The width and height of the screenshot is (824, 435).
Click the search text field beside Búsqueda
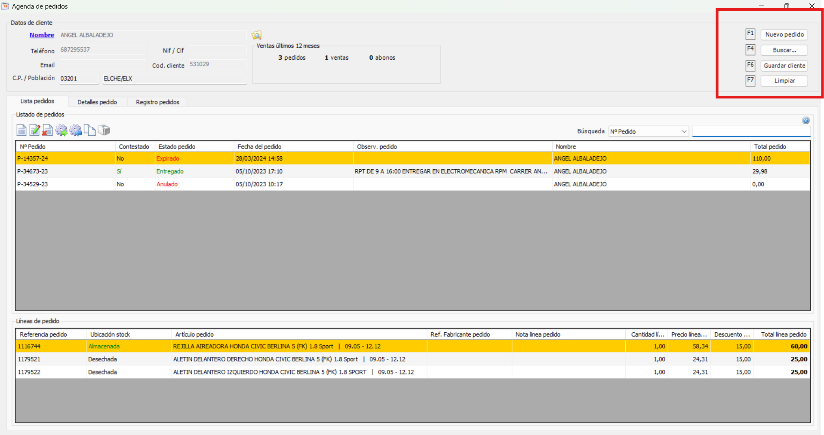(x=751, y=131)
